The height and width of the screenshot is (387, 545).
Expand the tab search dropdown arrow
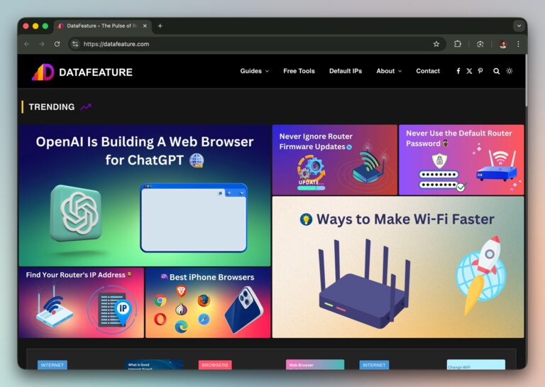click(x=519, y=26)
